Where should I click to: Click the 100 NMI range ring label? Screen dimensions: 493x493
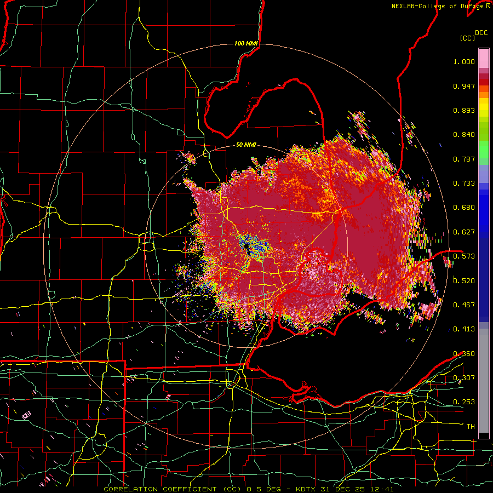pos(246,43)
